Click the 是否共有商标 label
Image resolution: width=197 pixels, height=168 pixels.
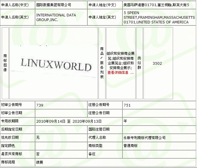[x=12, y=154]
